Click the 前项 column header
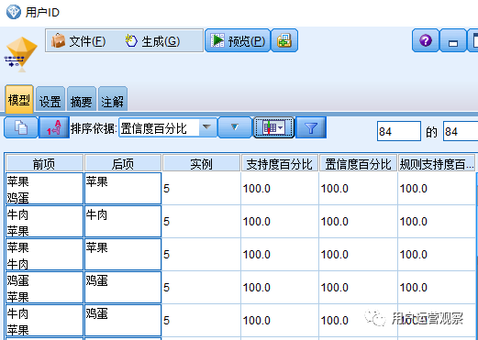This screenshot has width=478, height=340. pyautogui.click(x=44, y=163)
